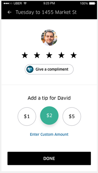Tap the battery status icon
Screen dimensions: 98x173
[92, 3]
